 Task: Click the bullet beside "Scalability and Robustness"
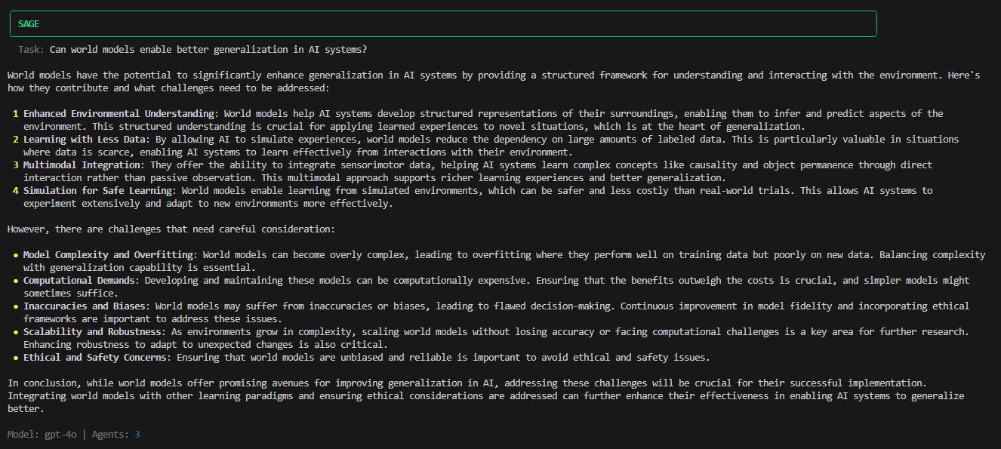pyautogui.click(x=15, y=332)
